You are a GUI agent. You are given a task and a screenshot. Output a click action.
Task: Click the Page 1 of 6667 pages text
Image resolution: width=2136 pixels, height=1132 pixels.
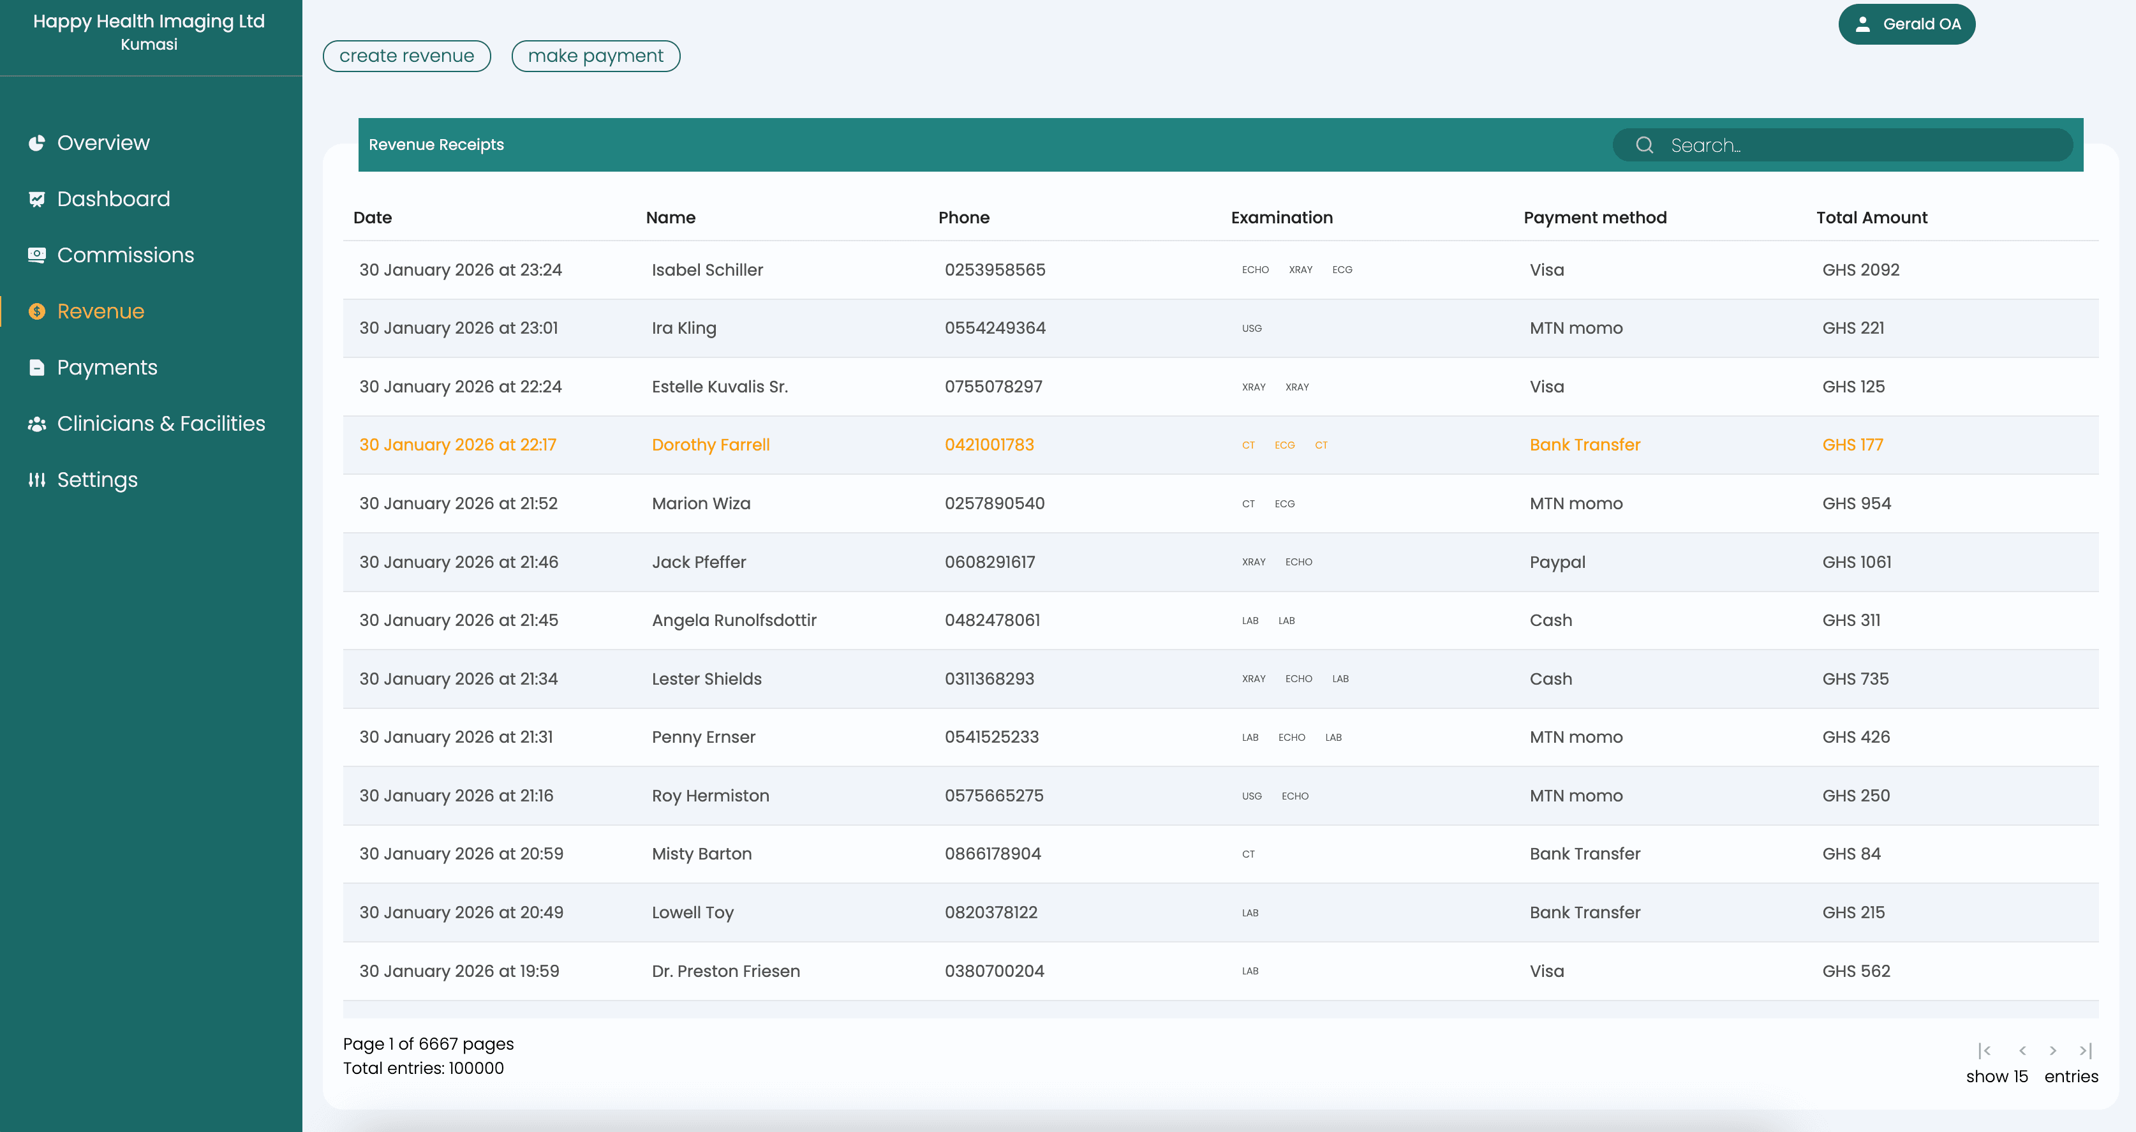428,1044
